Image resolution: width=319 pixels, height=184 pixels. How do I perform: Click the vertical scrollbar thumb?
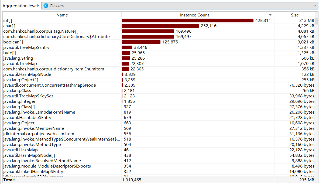[x=317, y=21]
